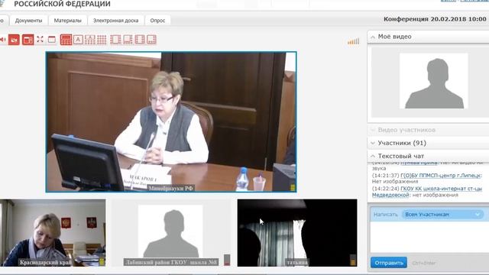Check the signal strength bars indicator

pos(353,41)
